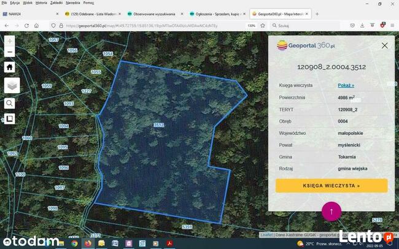Zoom out the map with minus button
This screenshot has width=399, height=249.
point(10,52)
